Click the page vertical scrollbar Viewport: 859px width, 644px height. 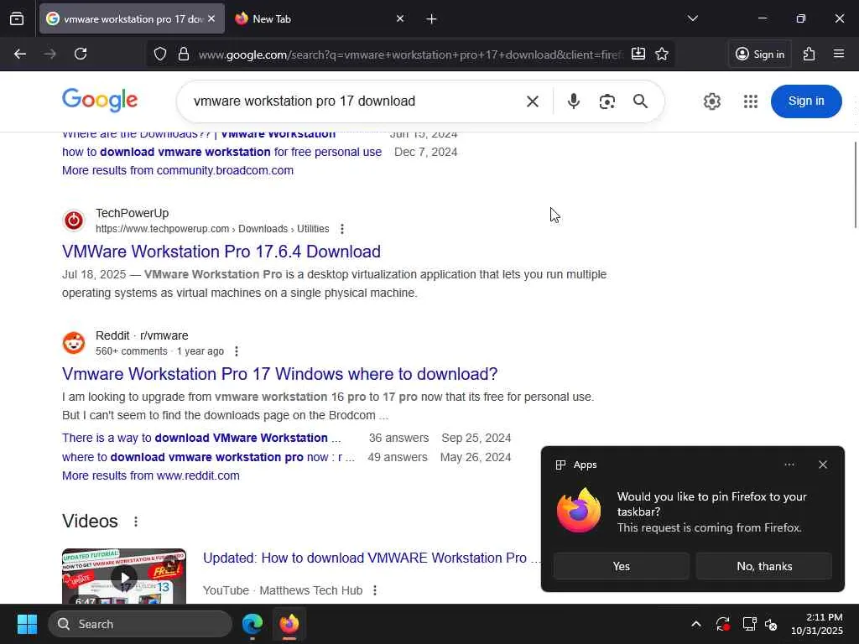(x=856, y=185)
